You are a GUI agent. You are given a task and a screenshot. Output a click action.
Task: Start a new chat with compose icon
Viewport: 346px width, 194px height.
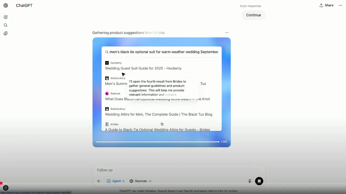pyautogui.click(x=6, y=17)
